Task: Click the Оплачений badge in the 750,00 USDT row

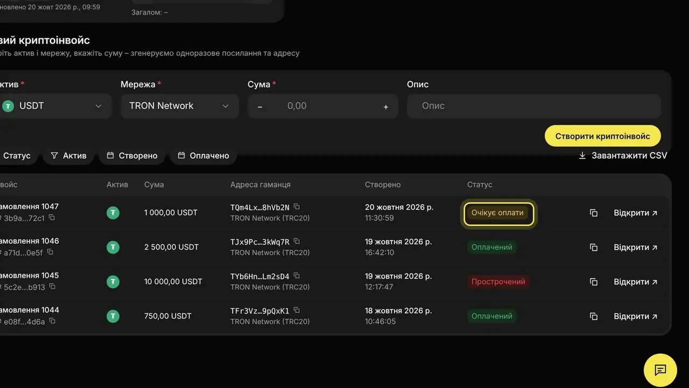Action: pos(492,316)
